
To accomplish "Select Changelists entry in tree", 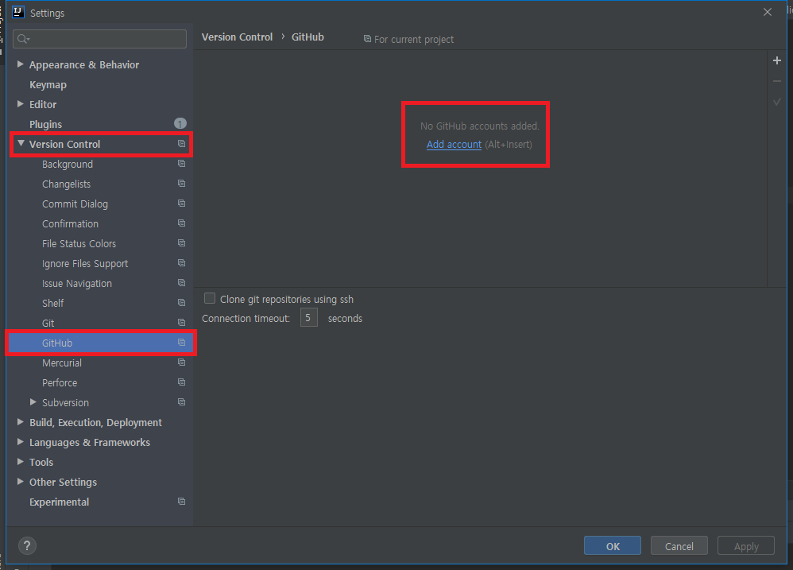I will click(66, 184).
